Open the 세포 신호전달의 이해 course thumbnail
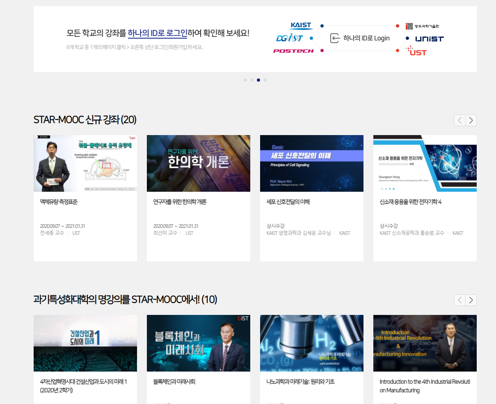This screenshot has height=404, width=496. (312, 163)
